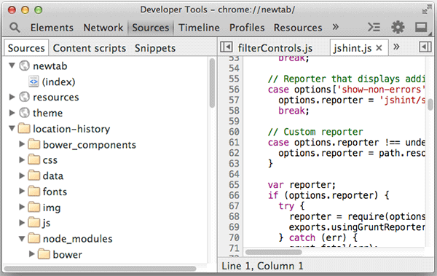Click the file tree vertical scrollbar
Screen dimensions: 437x276
click(212, 82)
